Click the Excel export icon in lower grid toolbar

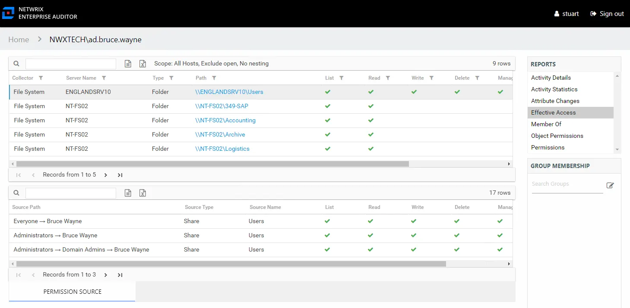click(142, 193)
